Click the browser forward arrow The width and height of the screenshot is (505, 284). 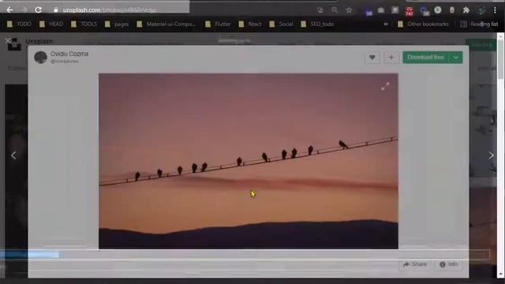pos(24,10)
